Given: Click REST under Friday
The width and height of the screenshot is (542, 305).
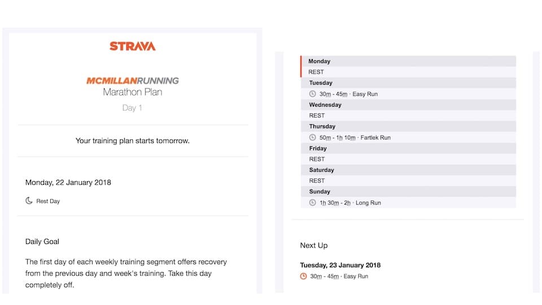Looking at the screenshot, I should coord(317,159).
